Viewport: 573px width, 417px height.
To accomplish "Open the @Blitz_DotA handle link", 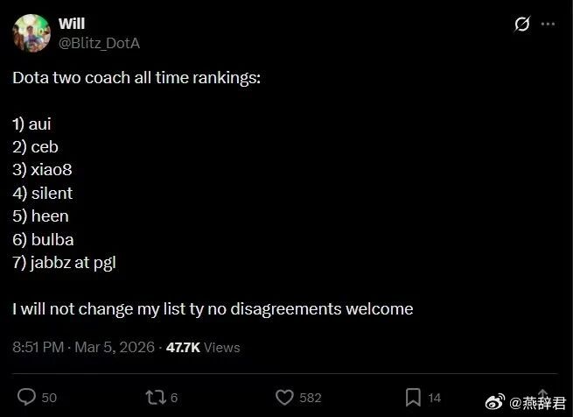I will pyautogui.click(x=99, y=41).
